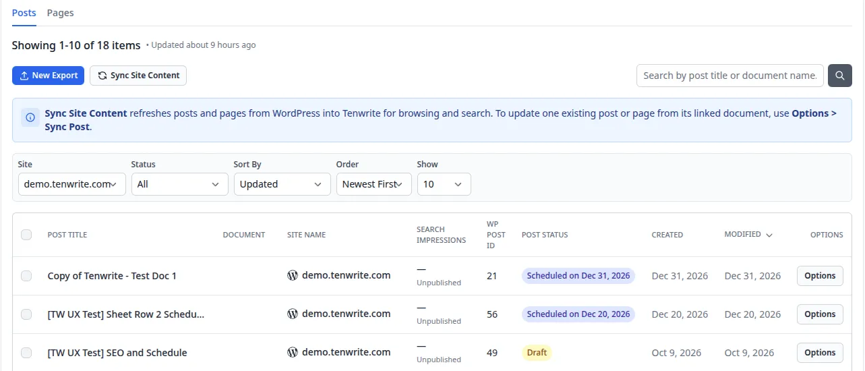The image size is (865, 371).
Task: Click Scheduled on Dec 20, 2026 status badge
Action: [578, 314]
